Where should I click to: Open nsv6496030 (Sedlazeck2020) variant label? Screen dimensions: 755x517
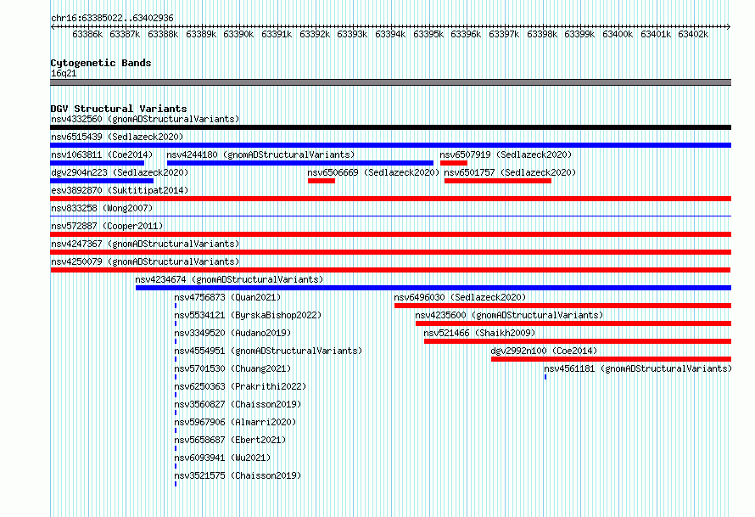[x=460, y=297]
